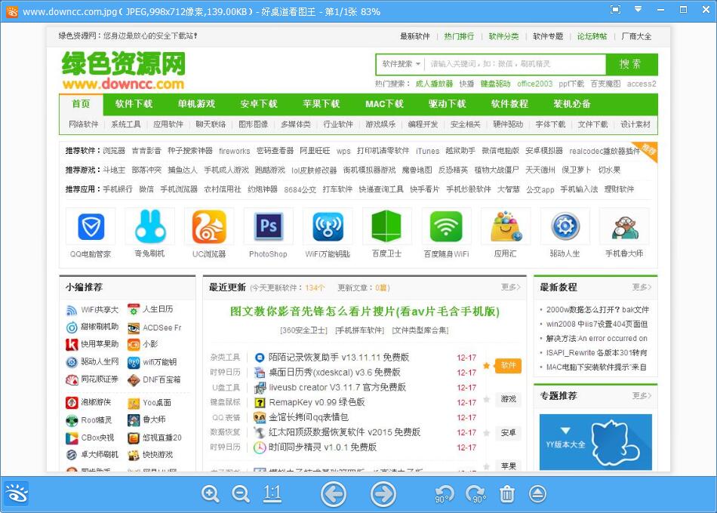
Task: Set image to 1:1 actual size
Action: [x=272, y=494]
